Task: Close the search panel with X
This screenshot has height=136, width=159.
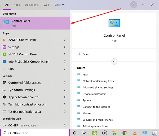Action: 152,5
